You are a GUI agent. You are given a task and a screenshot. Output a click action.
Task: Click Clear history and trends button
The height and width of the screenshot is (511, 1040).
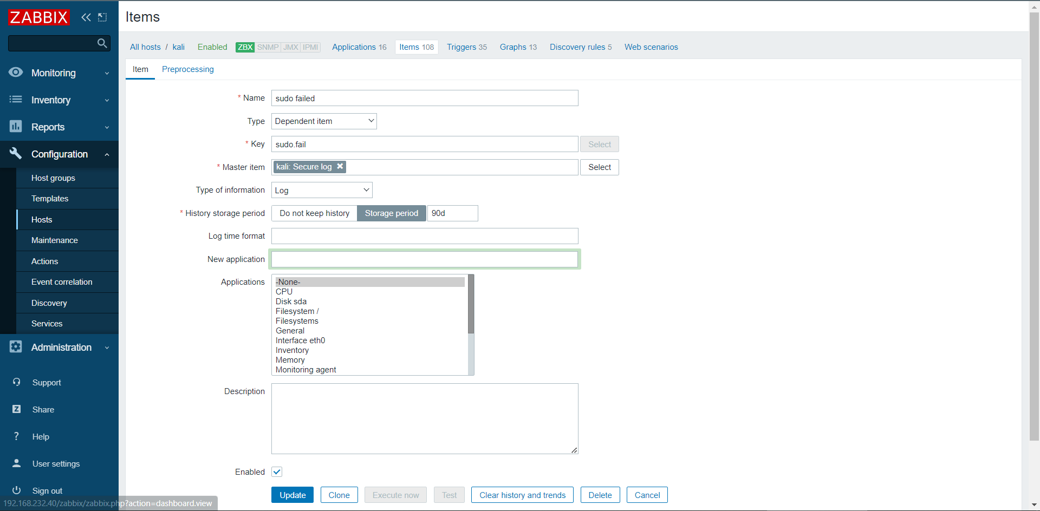pos(522,495)
